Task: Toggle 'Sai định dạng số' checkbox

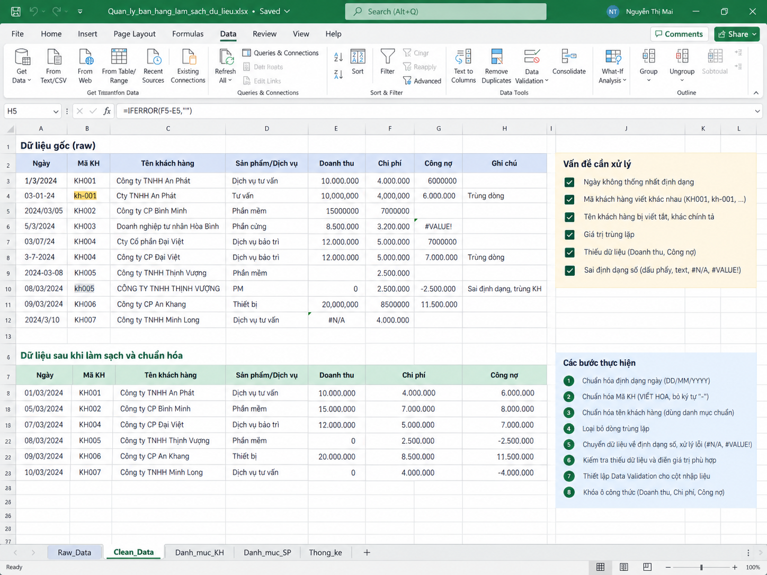Action: 569,271
